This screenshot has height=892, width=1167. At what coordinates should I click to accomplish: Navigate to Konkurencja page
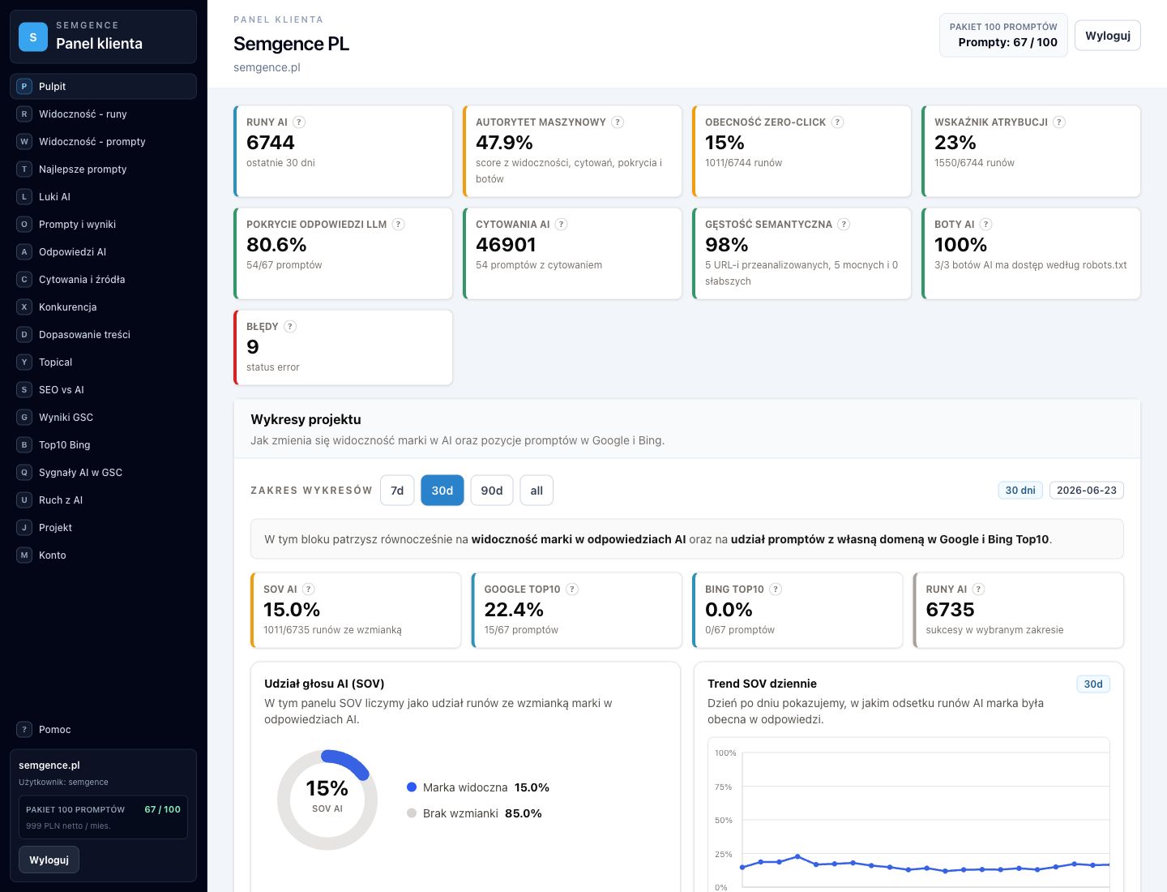click(104, 307)
